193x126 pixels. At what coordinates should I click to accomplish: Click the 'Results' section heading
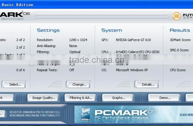pyautogui.click(x=180, y=30)
